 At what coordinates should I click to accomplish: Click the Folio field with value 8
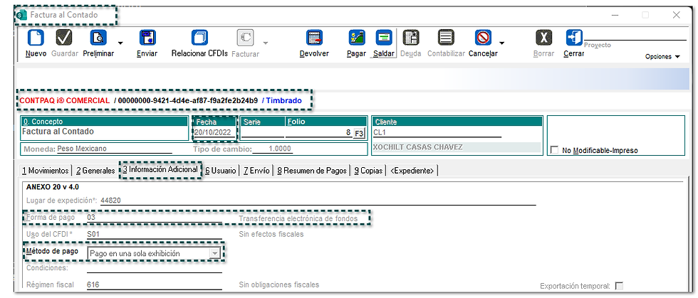coord(319,132)
